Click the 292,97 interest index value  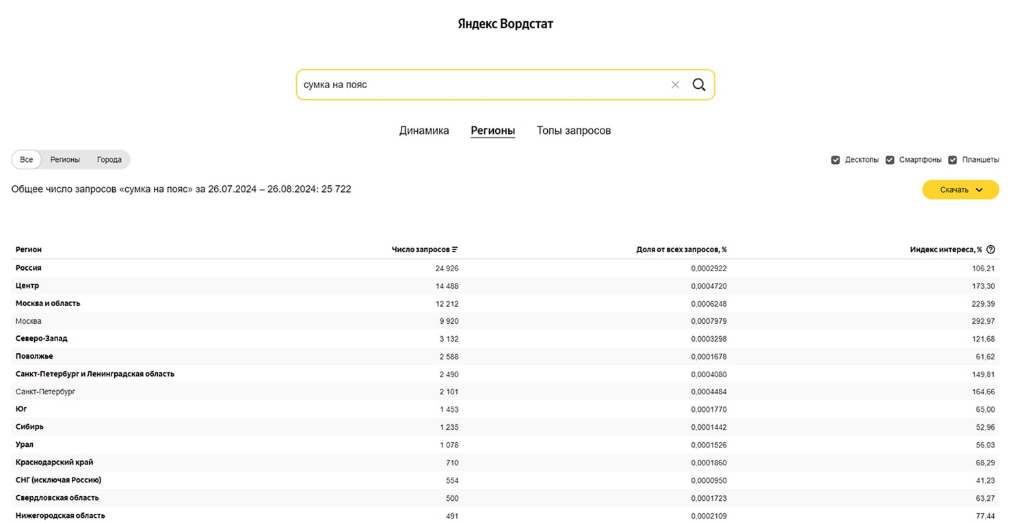click(983, 322)
